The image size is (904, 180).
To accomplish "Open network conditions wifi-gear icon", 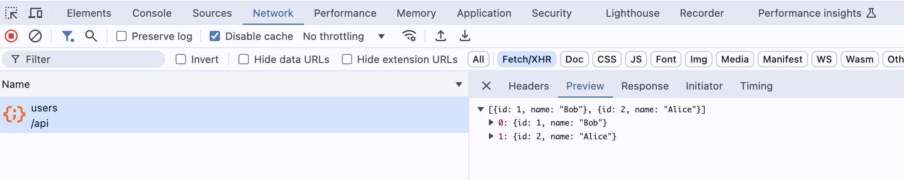I will click(409, 36).
